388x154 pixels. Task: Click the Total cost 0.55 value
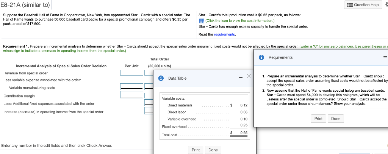[x=244, y=132]
